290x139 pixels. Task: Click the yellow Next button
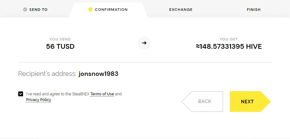point(250,101)
